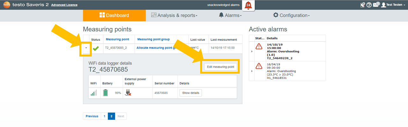408x127 pixels.
Task: Click the 99% battery value
Action: click(x=118, y=93)
